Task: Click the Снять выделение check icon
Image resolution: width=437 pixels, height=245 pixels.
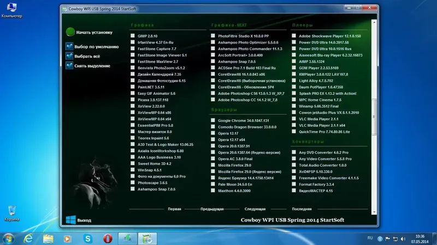Action: [x=69, y=65]
